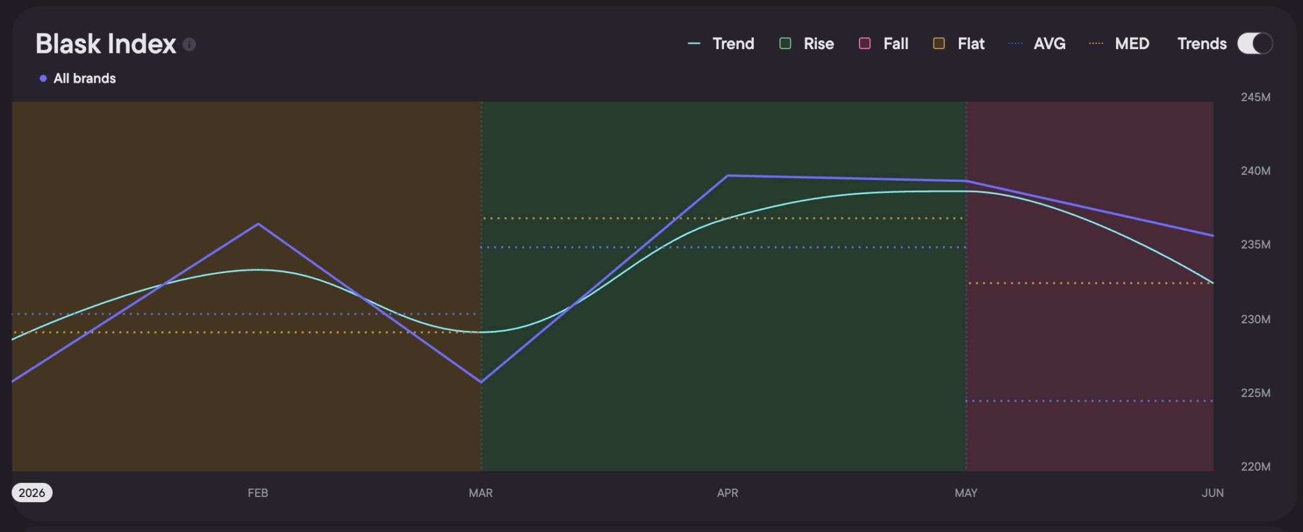
Task: Click the April peak point on purple line
Action: tap(728, 176)
